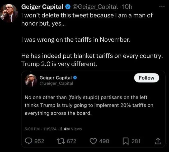Click the blue verified badge beside the top name
The image size is (169, 152).
click(x=67, y=7)
